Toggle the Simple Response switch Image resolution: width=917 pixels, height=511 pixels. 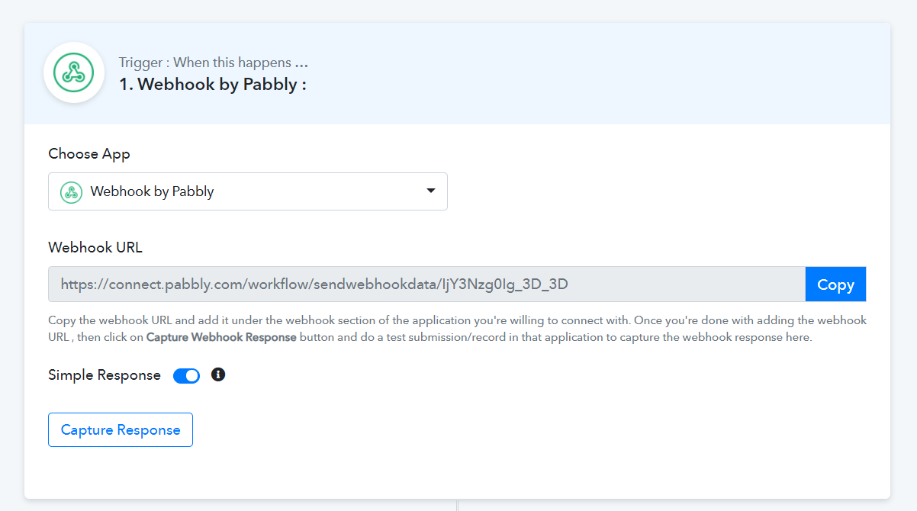186,375
